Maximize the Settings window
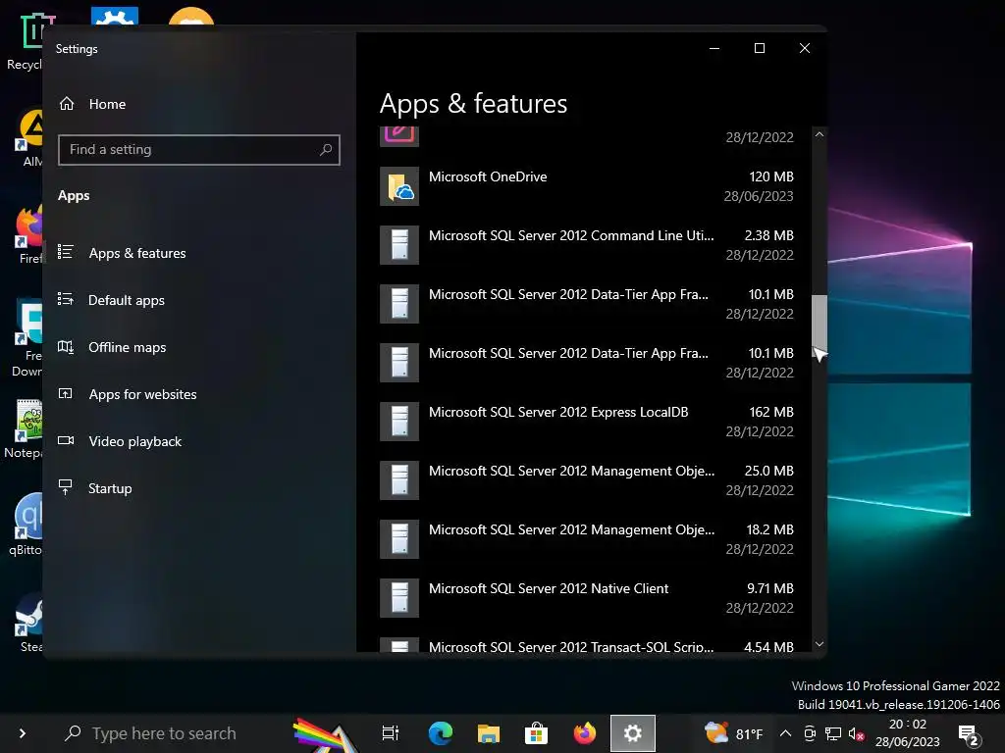The width and height of the screenshot is (1005, 753). point(759,48)
